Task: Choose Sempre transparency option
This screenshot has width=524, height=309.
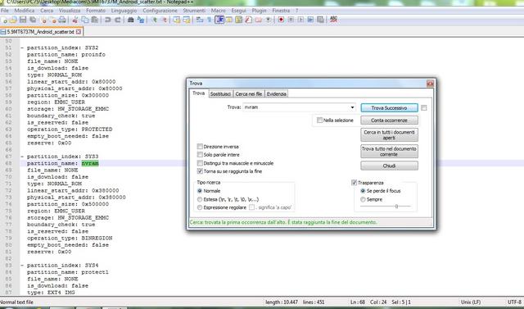Action: tap(363, 199)
